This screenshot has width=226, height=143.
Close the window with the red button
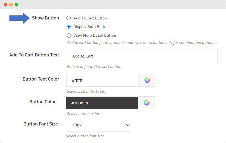pyautogui.click(x=5, y=5)
